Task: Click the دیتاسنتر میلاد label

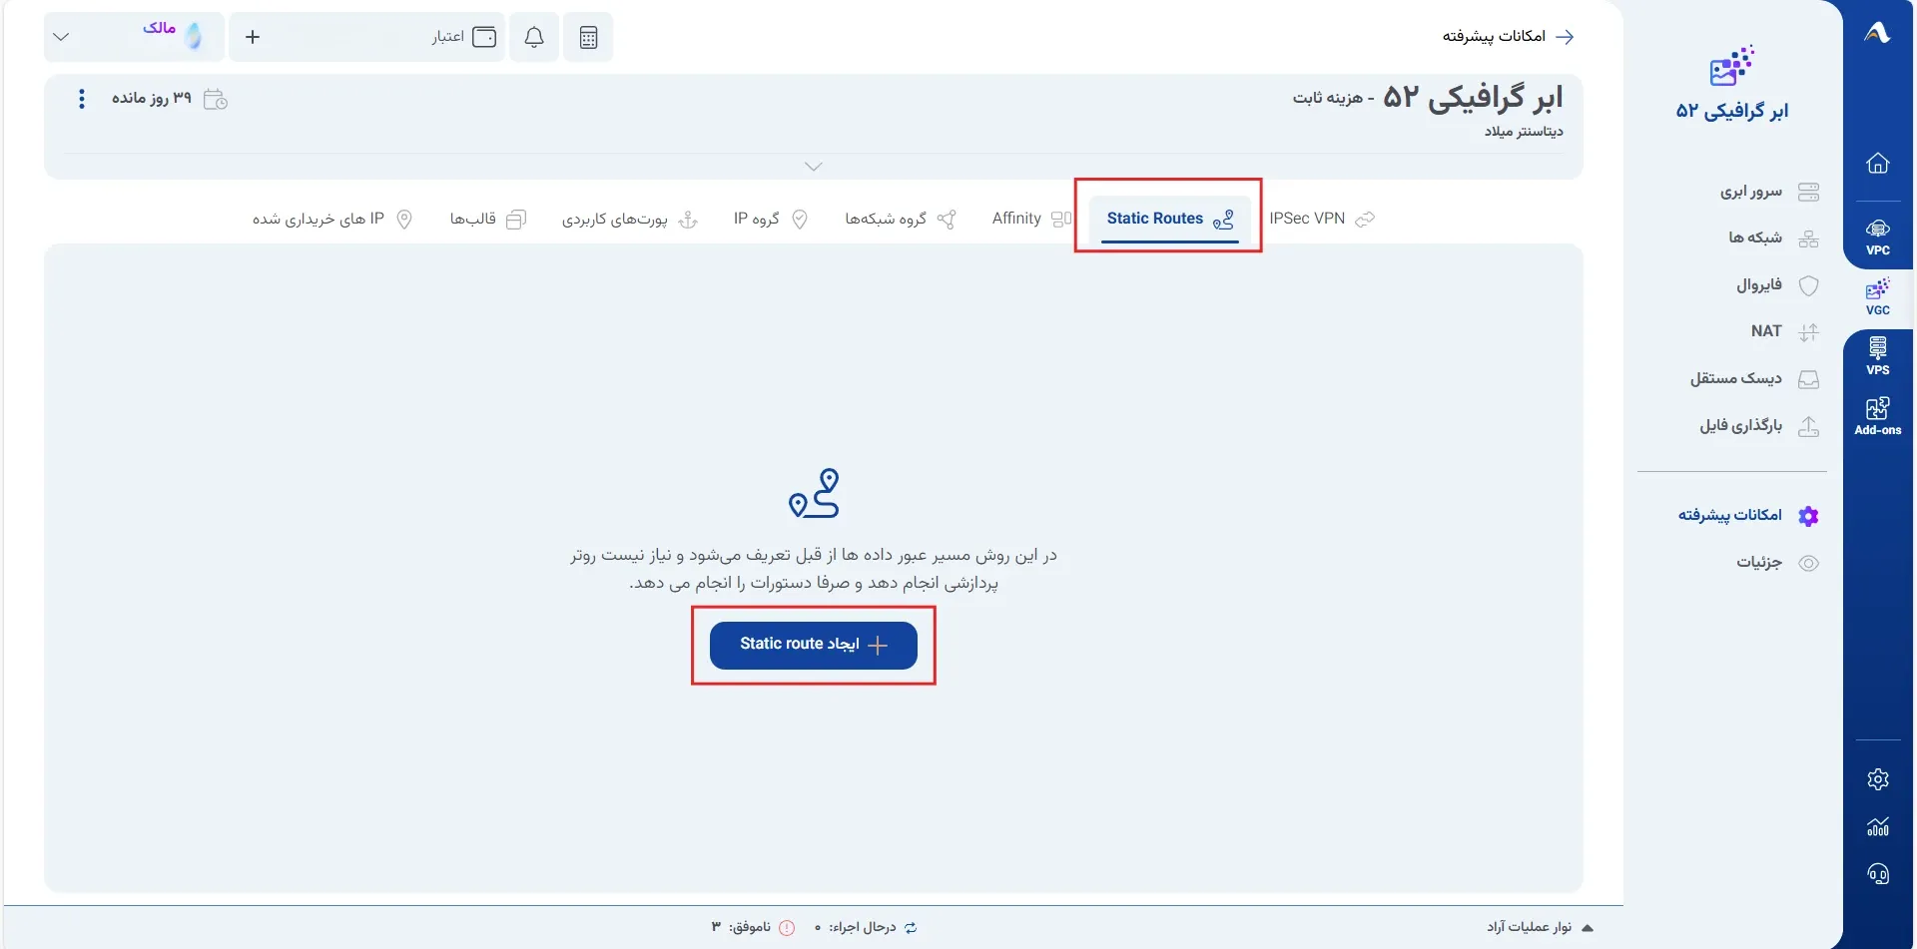Action: (1524, 132)
